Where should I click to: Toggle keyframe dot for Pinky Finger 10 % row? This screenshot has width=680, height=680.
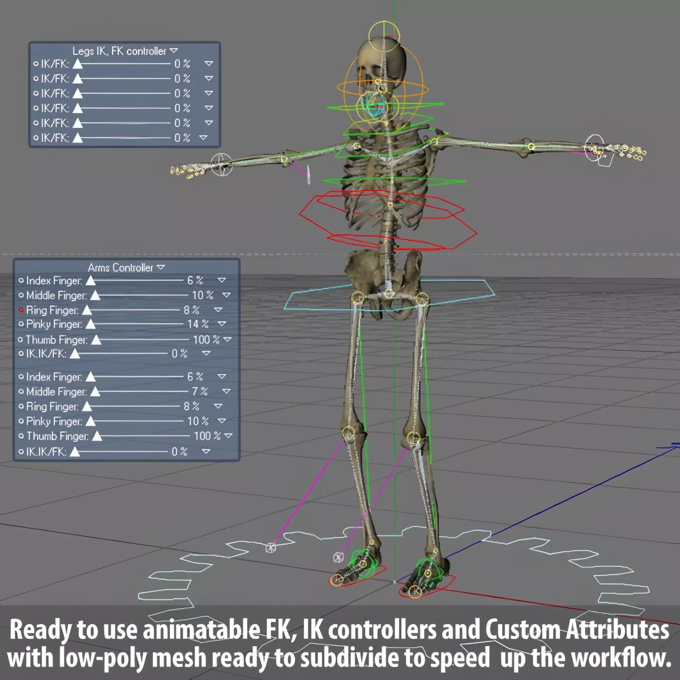[21, 421]
